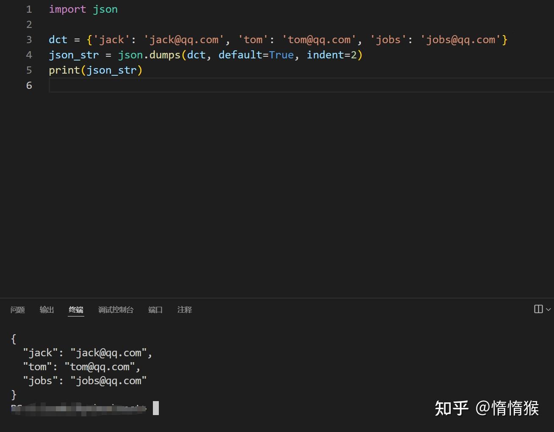554x432 pixels.
Task: Click the terminal prompt cursor block
Action: point(156,408)
